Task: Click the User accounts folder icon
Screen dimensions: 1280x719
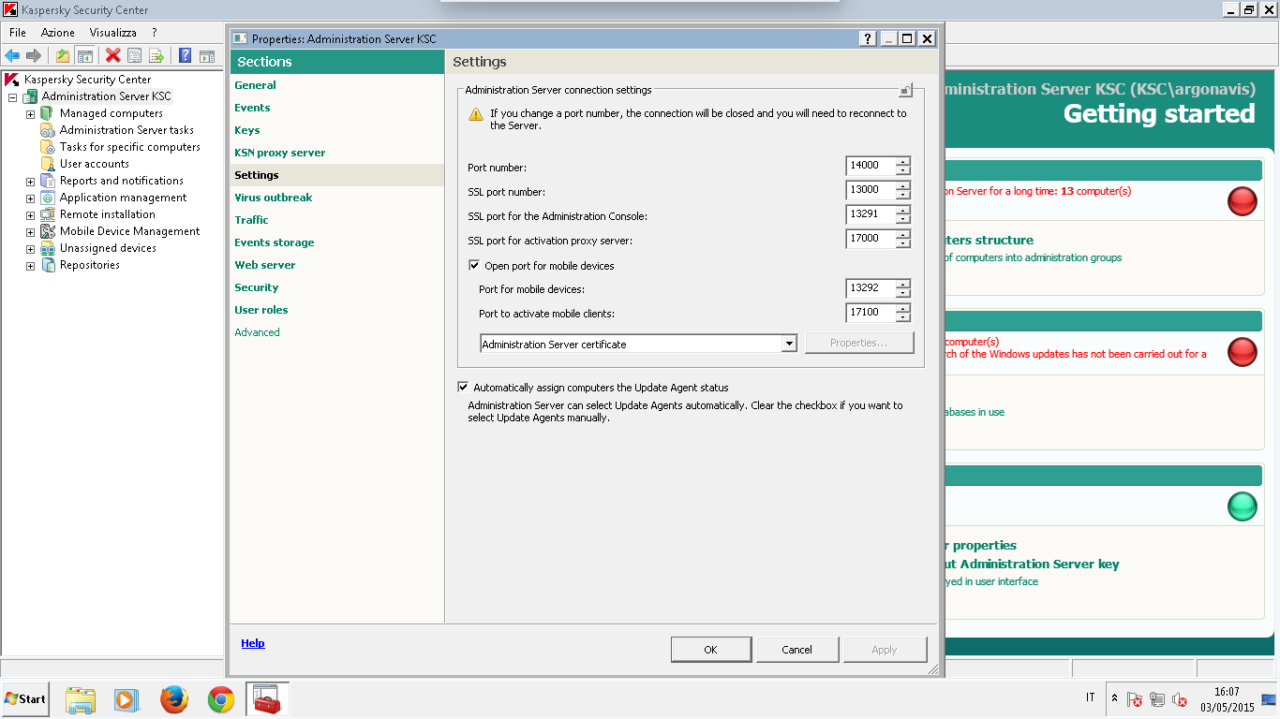Action: click(x=48, y=164)
